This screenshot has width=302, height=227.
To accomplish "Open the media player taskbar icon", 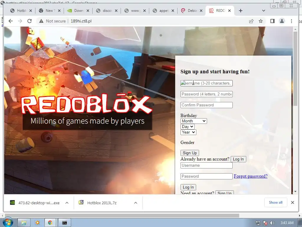I will click(x=37, y=223).
